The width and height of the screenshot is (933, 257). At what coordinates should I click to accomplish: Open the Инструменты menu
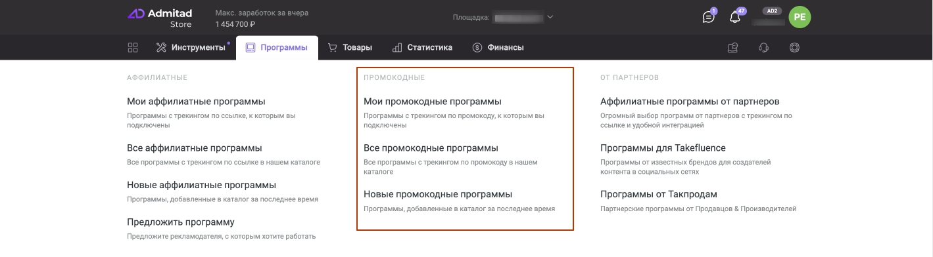coord(191,47)
